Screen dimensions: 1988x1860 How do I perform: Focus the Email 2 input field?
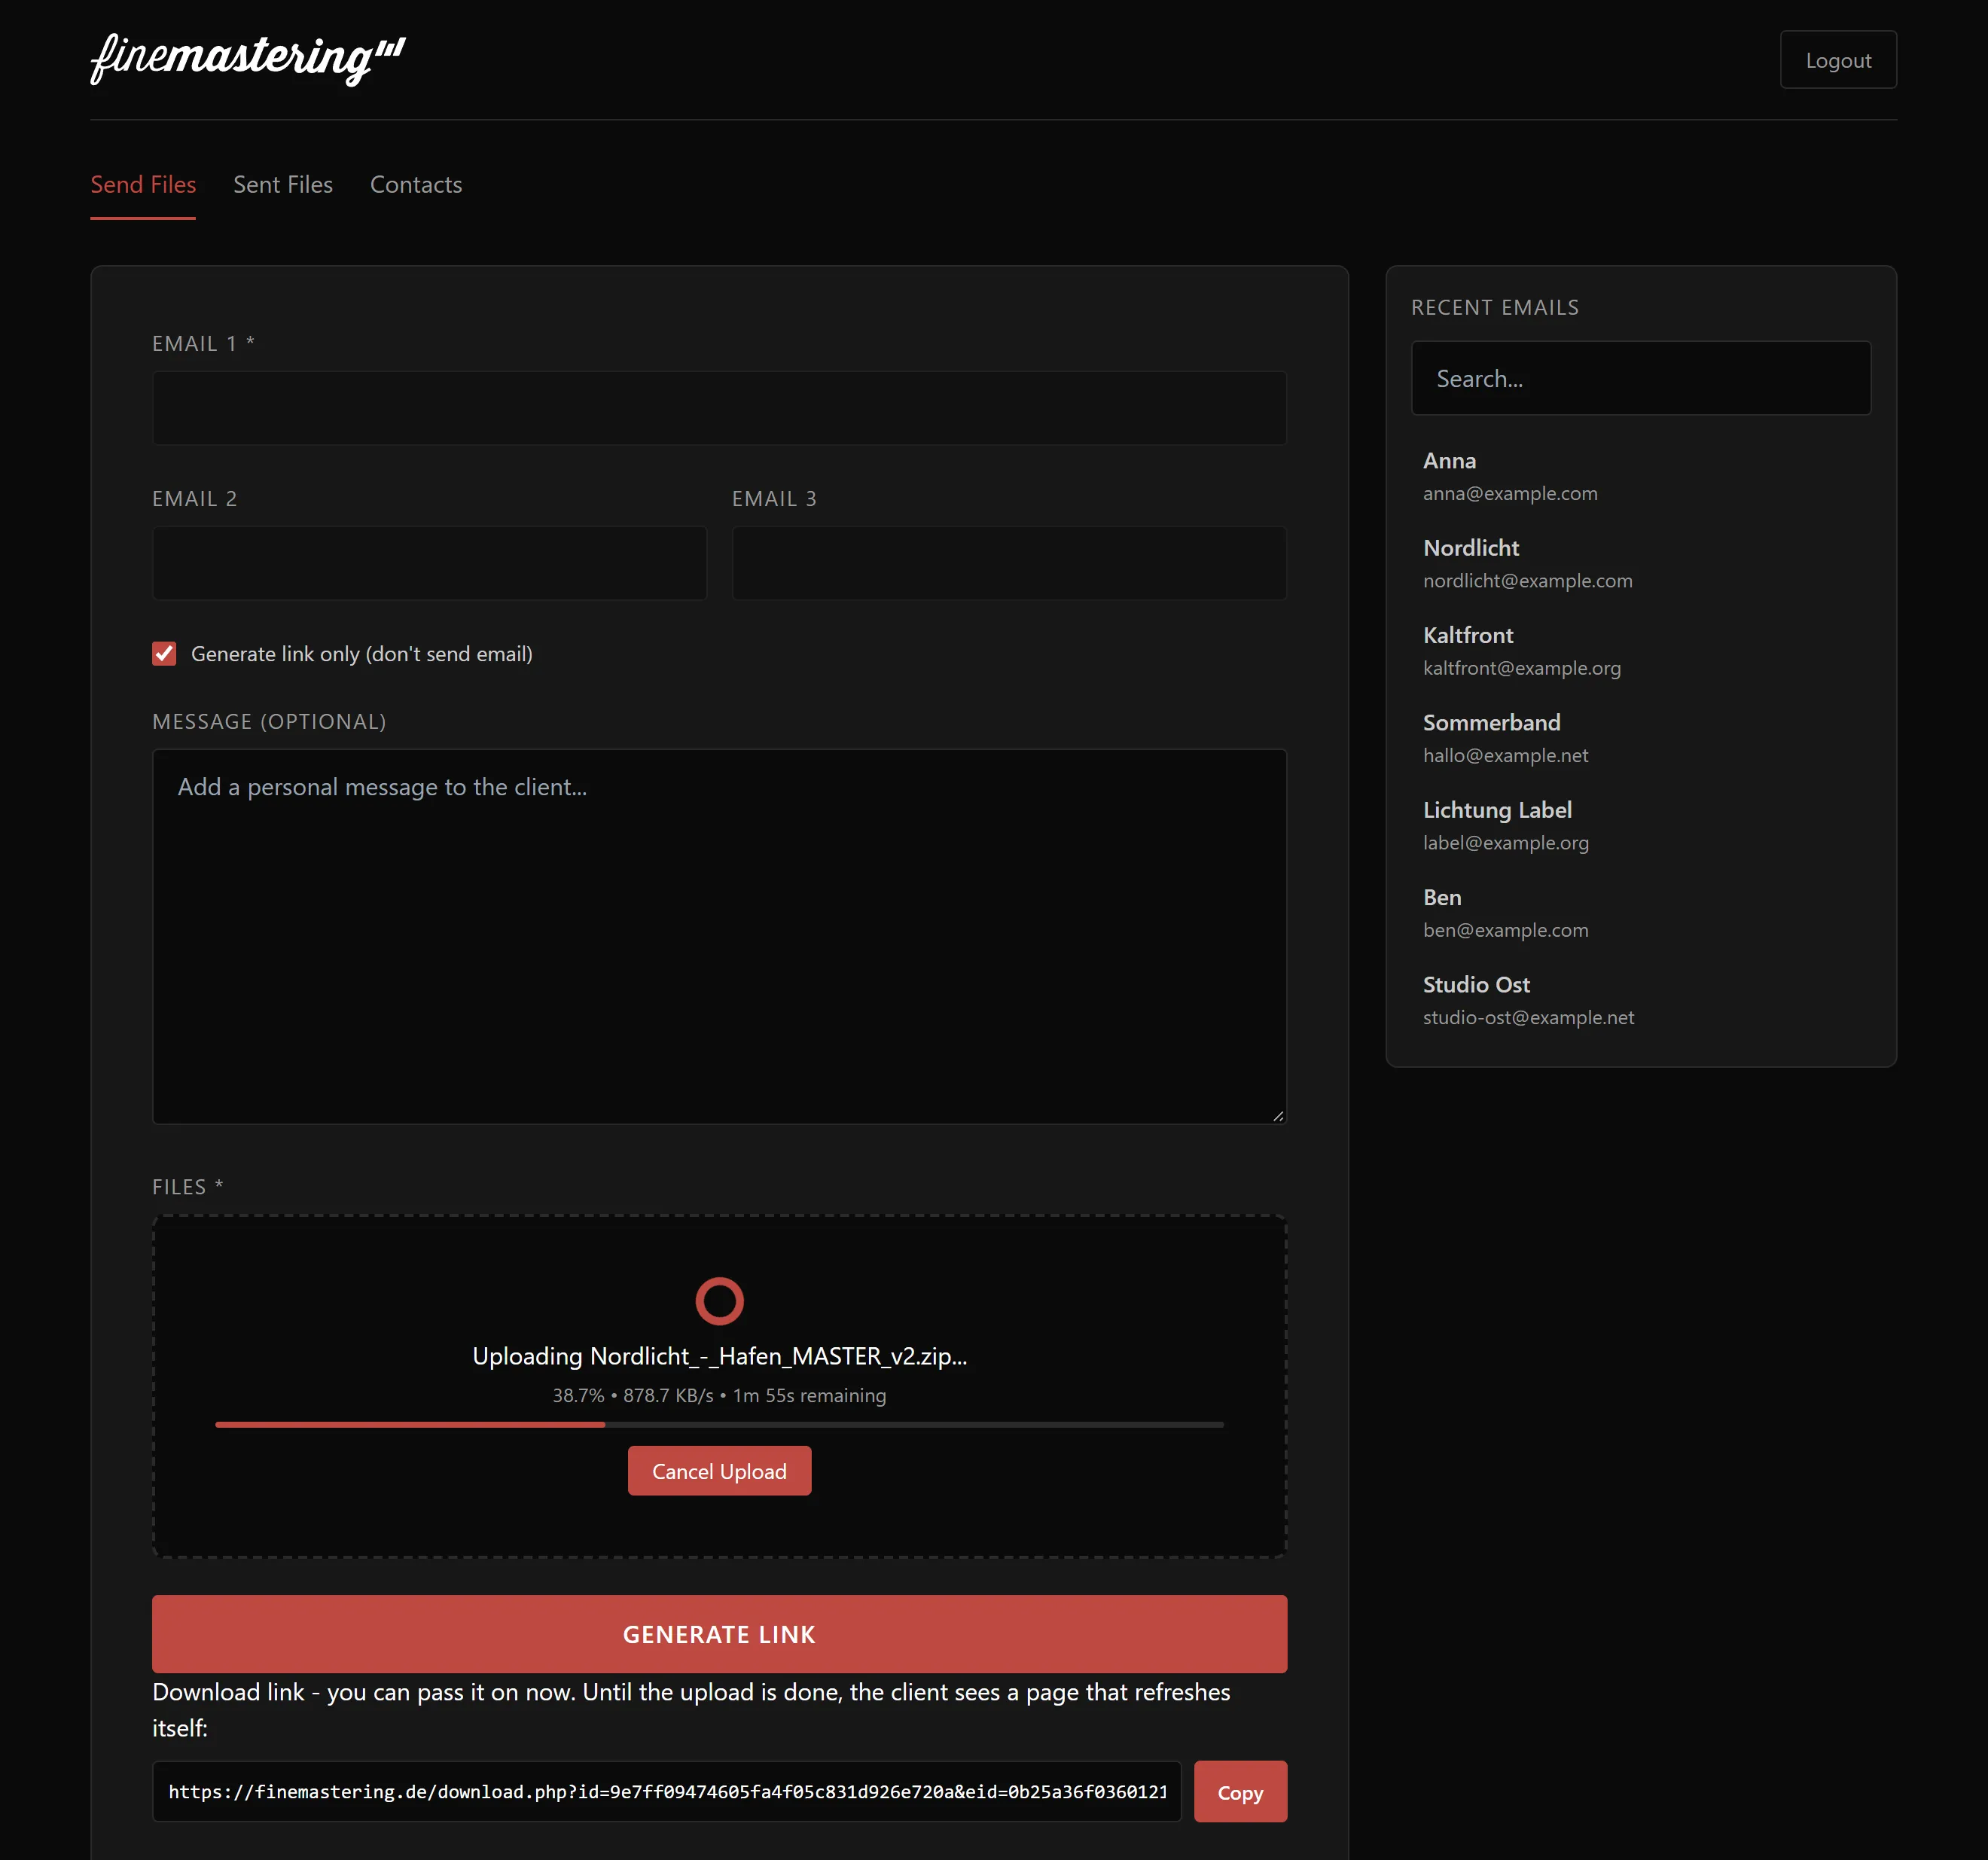[x=429, y=563]
